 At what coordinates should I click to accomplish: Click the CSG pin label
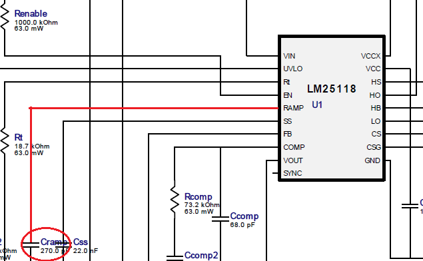(x=374, y=148)
